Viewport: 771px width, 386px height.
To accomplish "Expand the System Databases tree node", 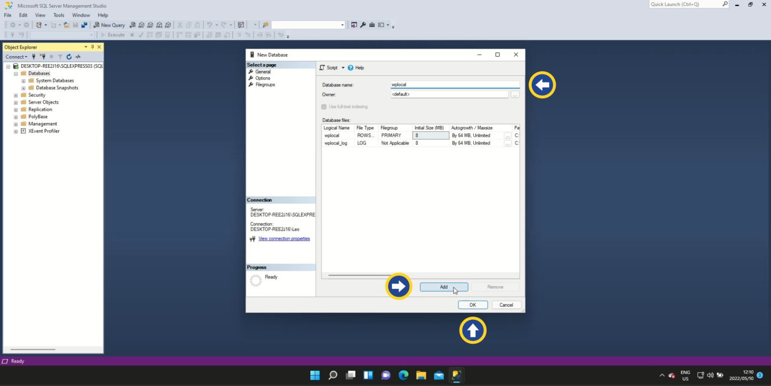I will pos(23,80).
